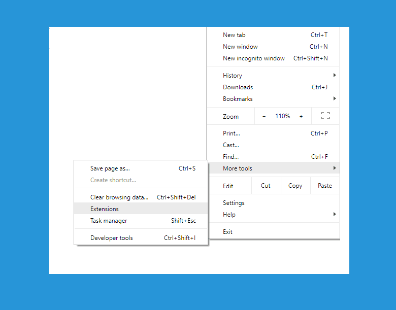Open the Downloads page

[274, 87]
